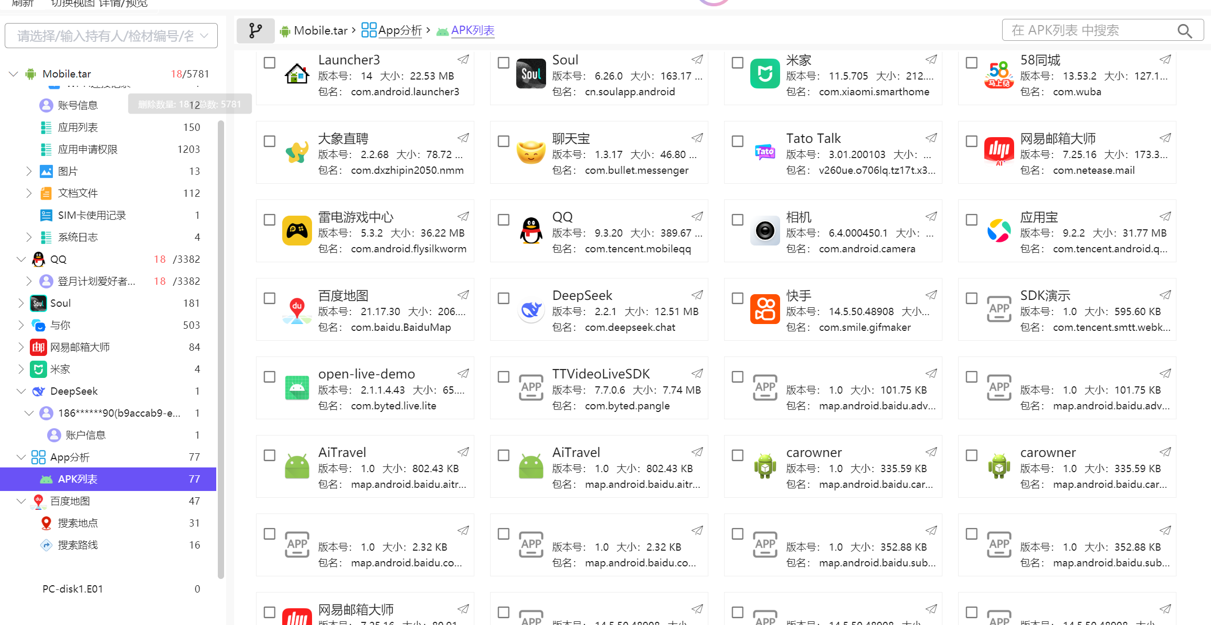Click the 应用宝 colorful icon

click(999, 231)
